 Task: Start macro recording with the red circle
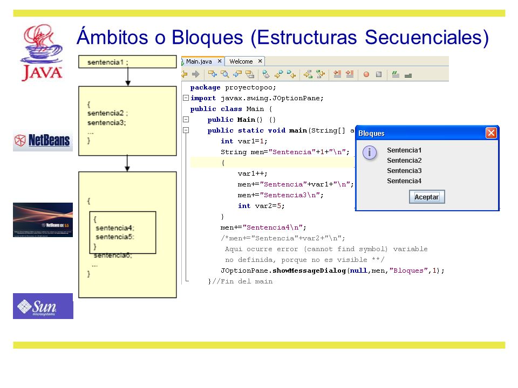[366, 74]
